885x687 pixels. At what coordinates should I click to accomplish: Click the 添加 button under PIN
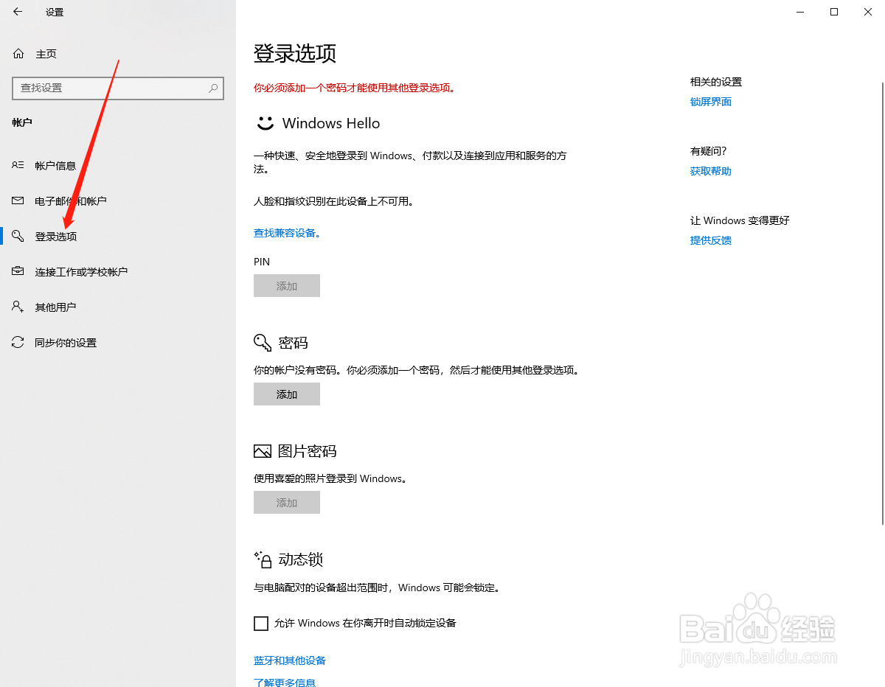tap(287, 286)
